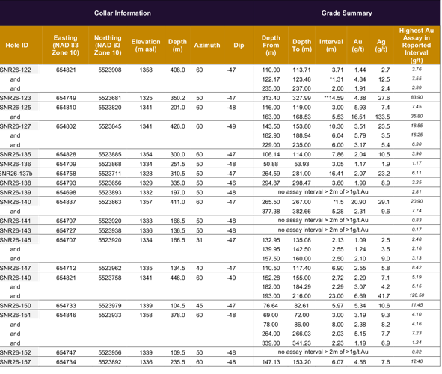Select interval value 16.41
Viewport: 442px width, 374px height.
point(336,174)
